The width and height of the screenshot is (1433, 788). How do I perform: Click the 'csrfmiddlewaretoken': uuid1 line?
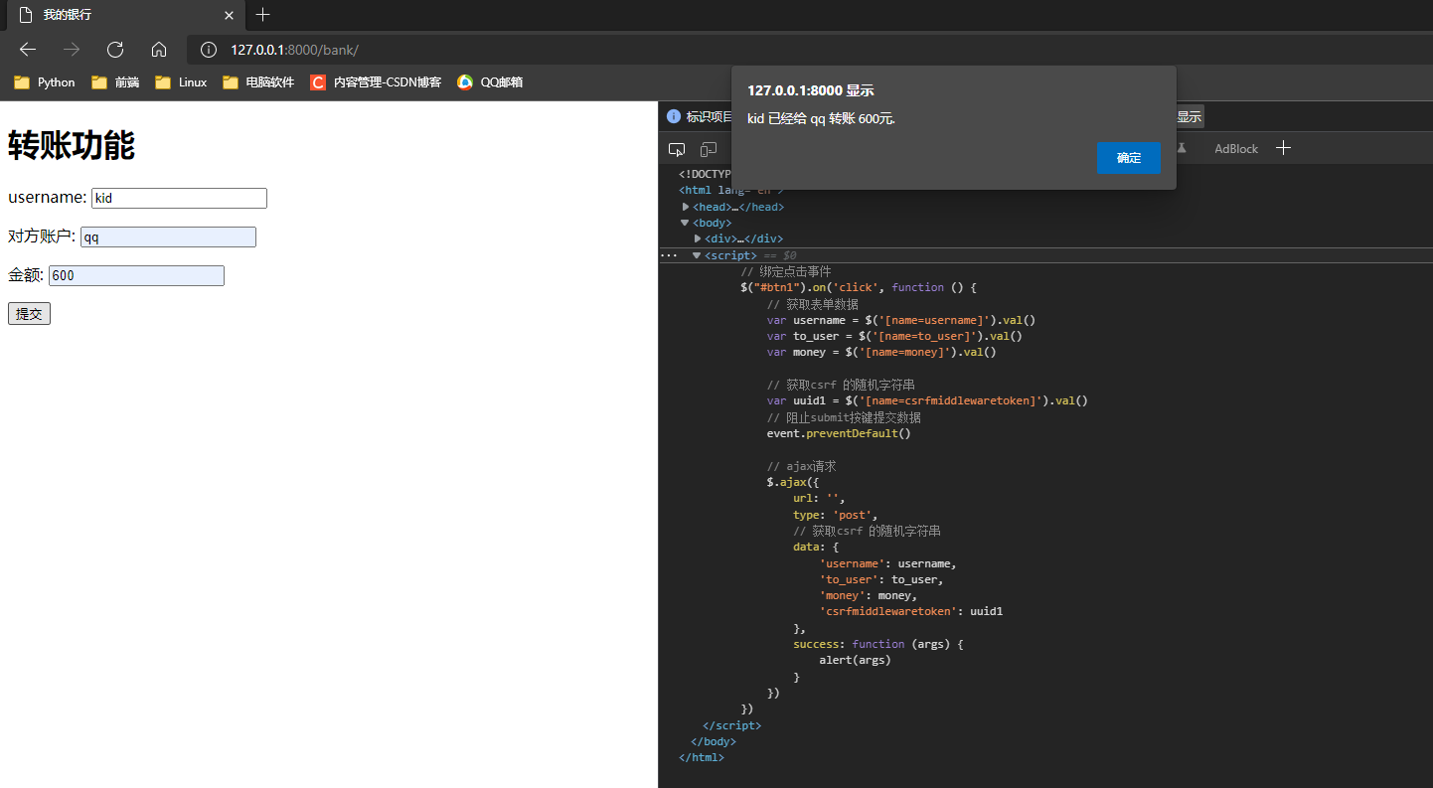point(910,611)
